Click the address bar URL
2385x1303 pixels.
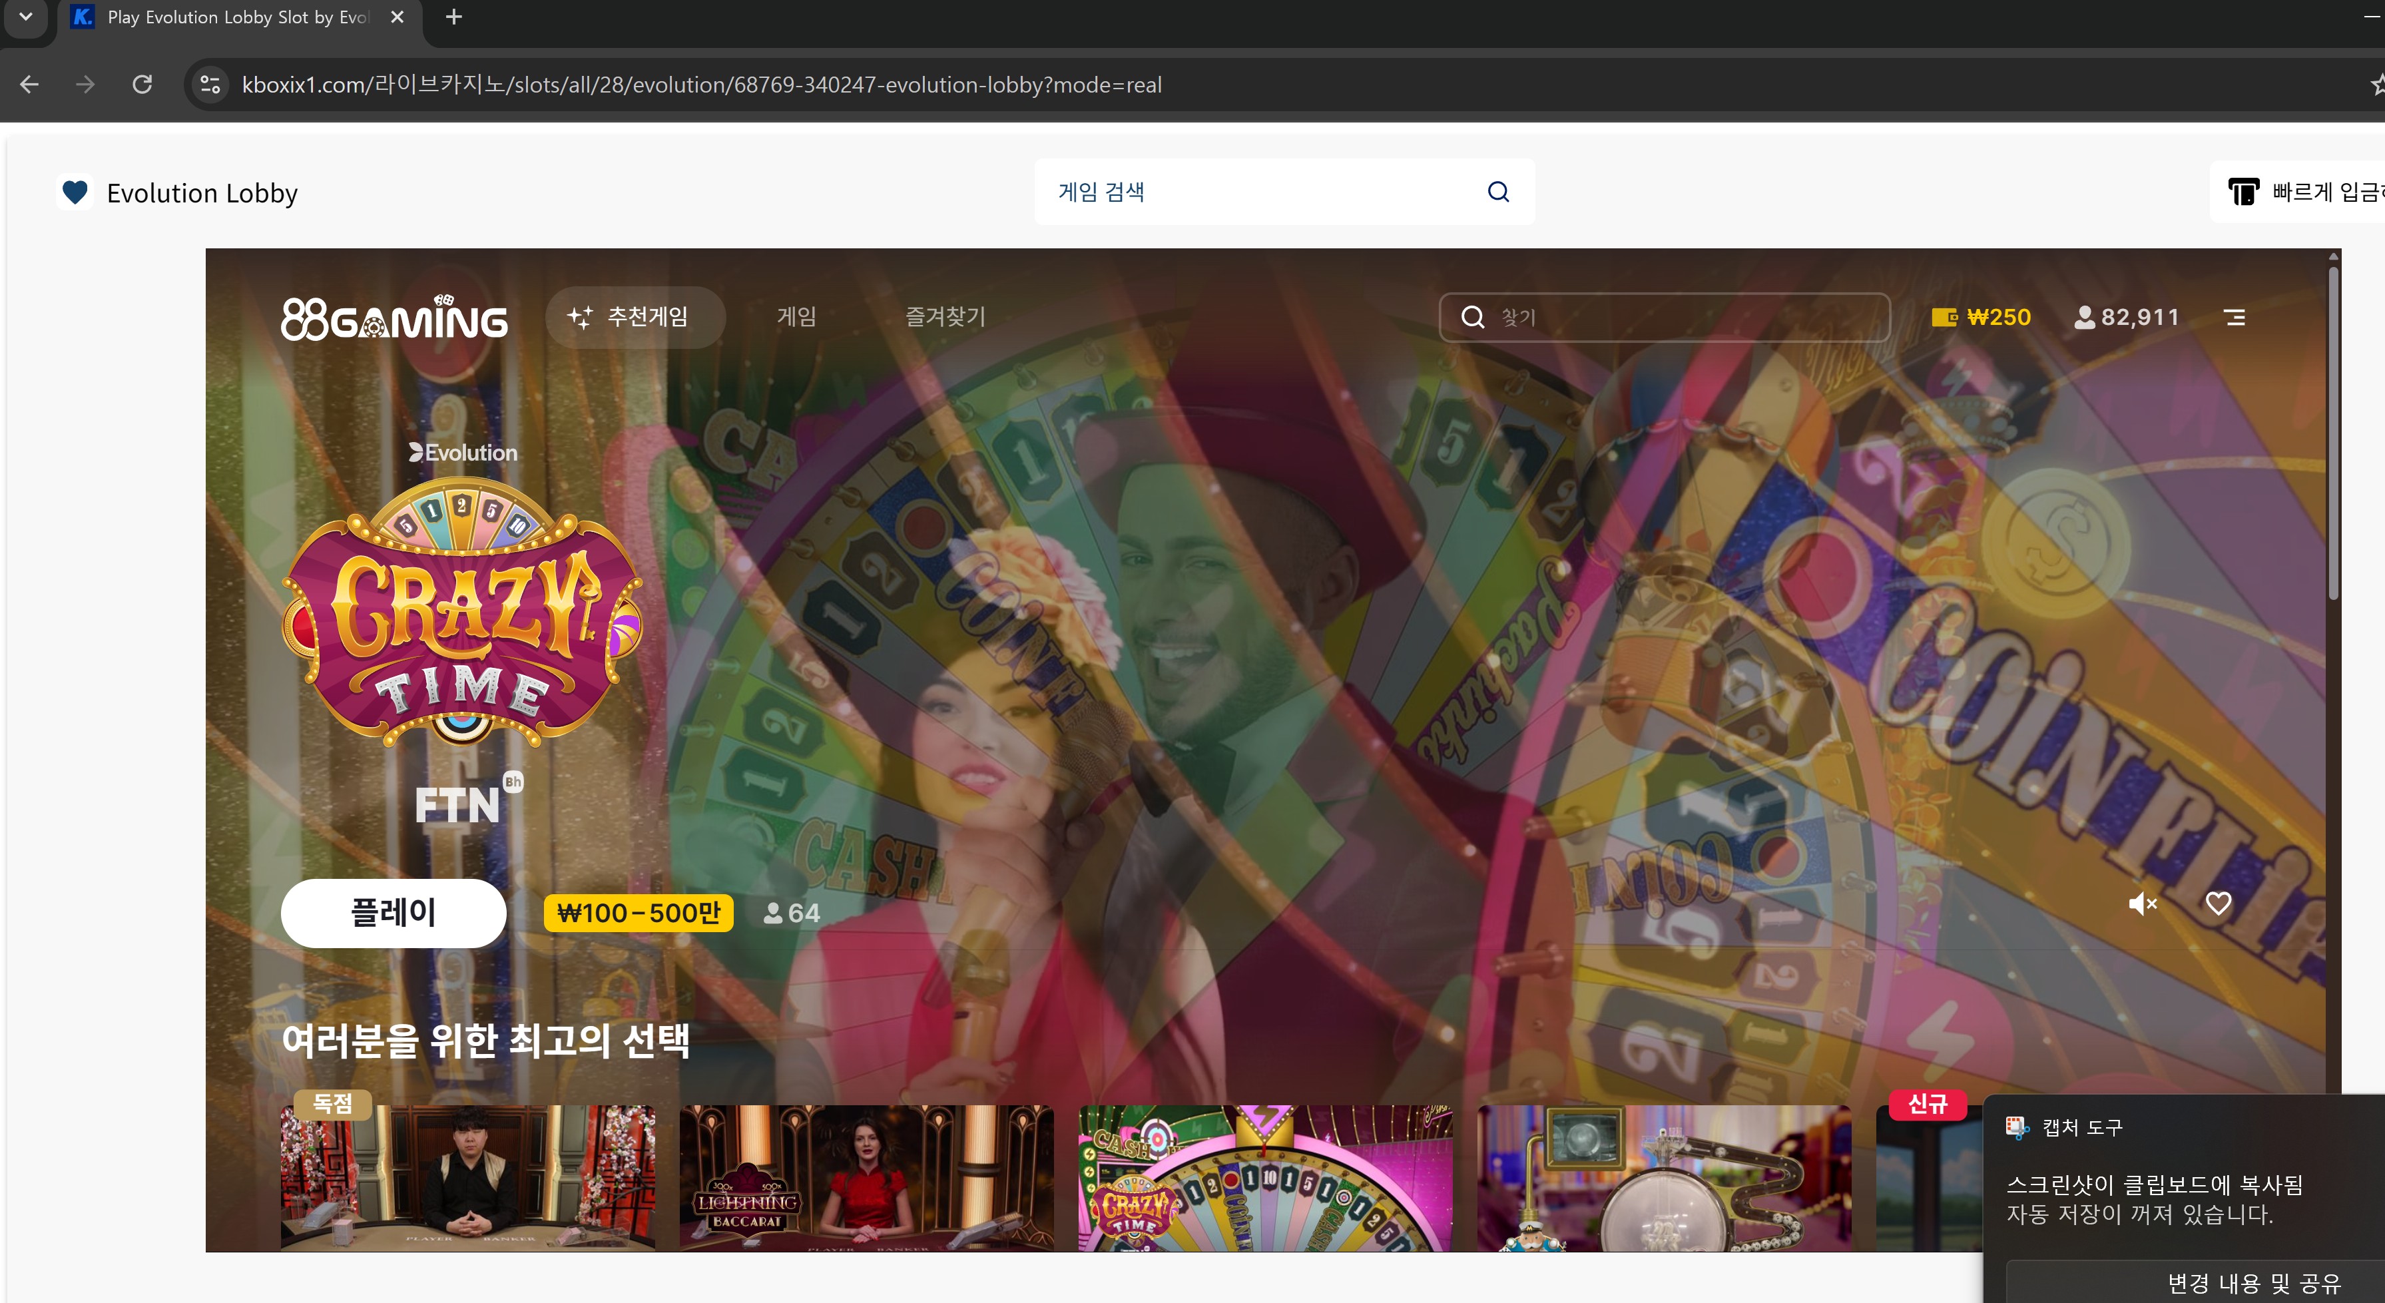pos(701,85)
